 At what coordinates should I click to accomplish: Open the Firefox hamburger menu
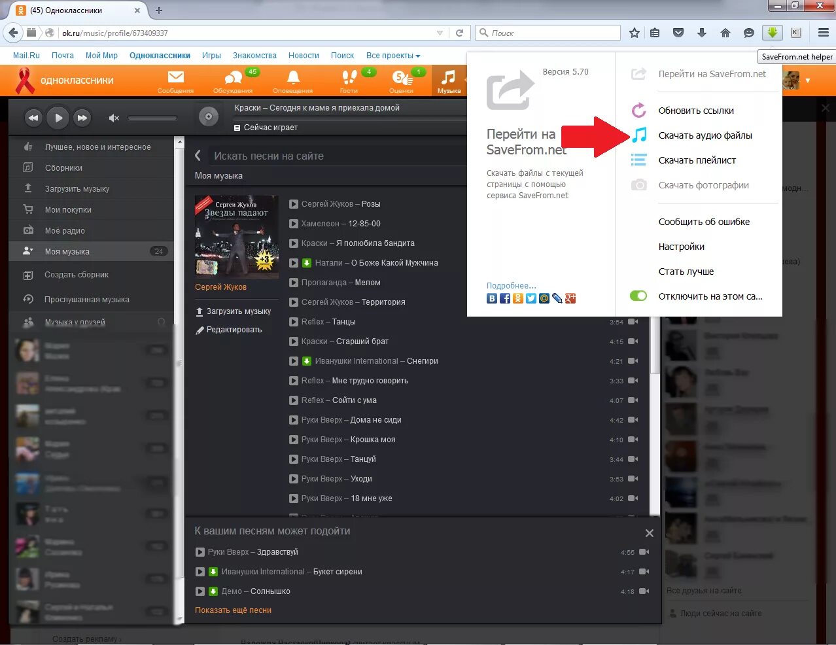pyautogui.click(x=824, y=33)
